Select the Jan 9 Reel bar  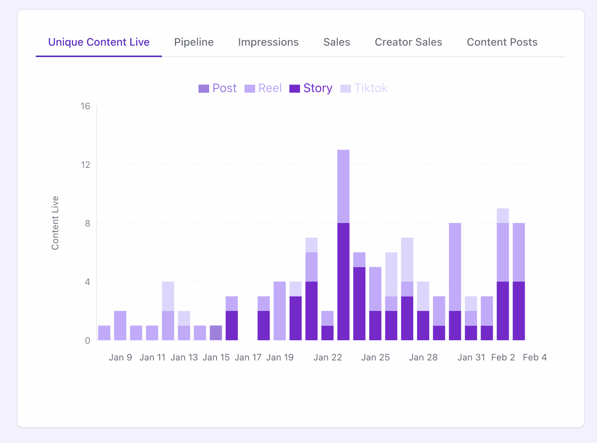(x=120, y=326)
